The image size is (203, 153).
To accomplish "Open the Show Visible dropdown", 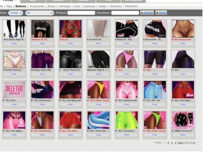I will click(x=15, y=13).
